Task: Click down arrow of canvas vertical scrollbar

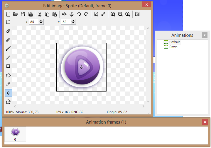Action: pyautogui.click(x=148, y=102)
